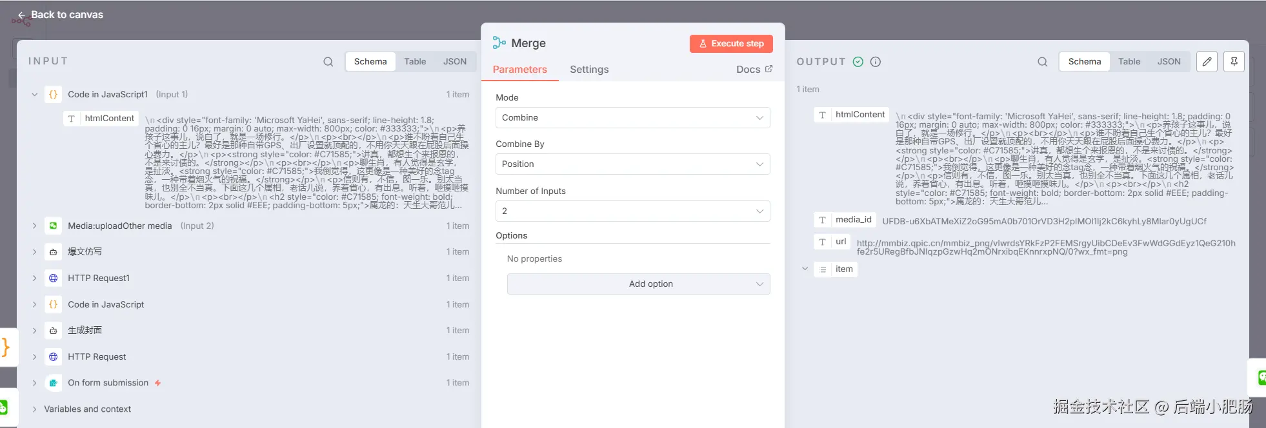Viewport: 1266px width, 428px height.
Task: Open the Combine By Position dropdown
Action: pyautogui.click(x=632, y=164)
